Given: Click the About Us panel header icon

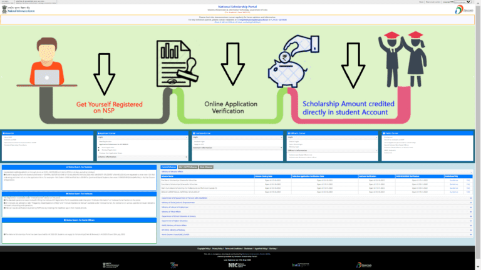Looking at the screenshot, I should pyautogui.click(x=4, y=134).
